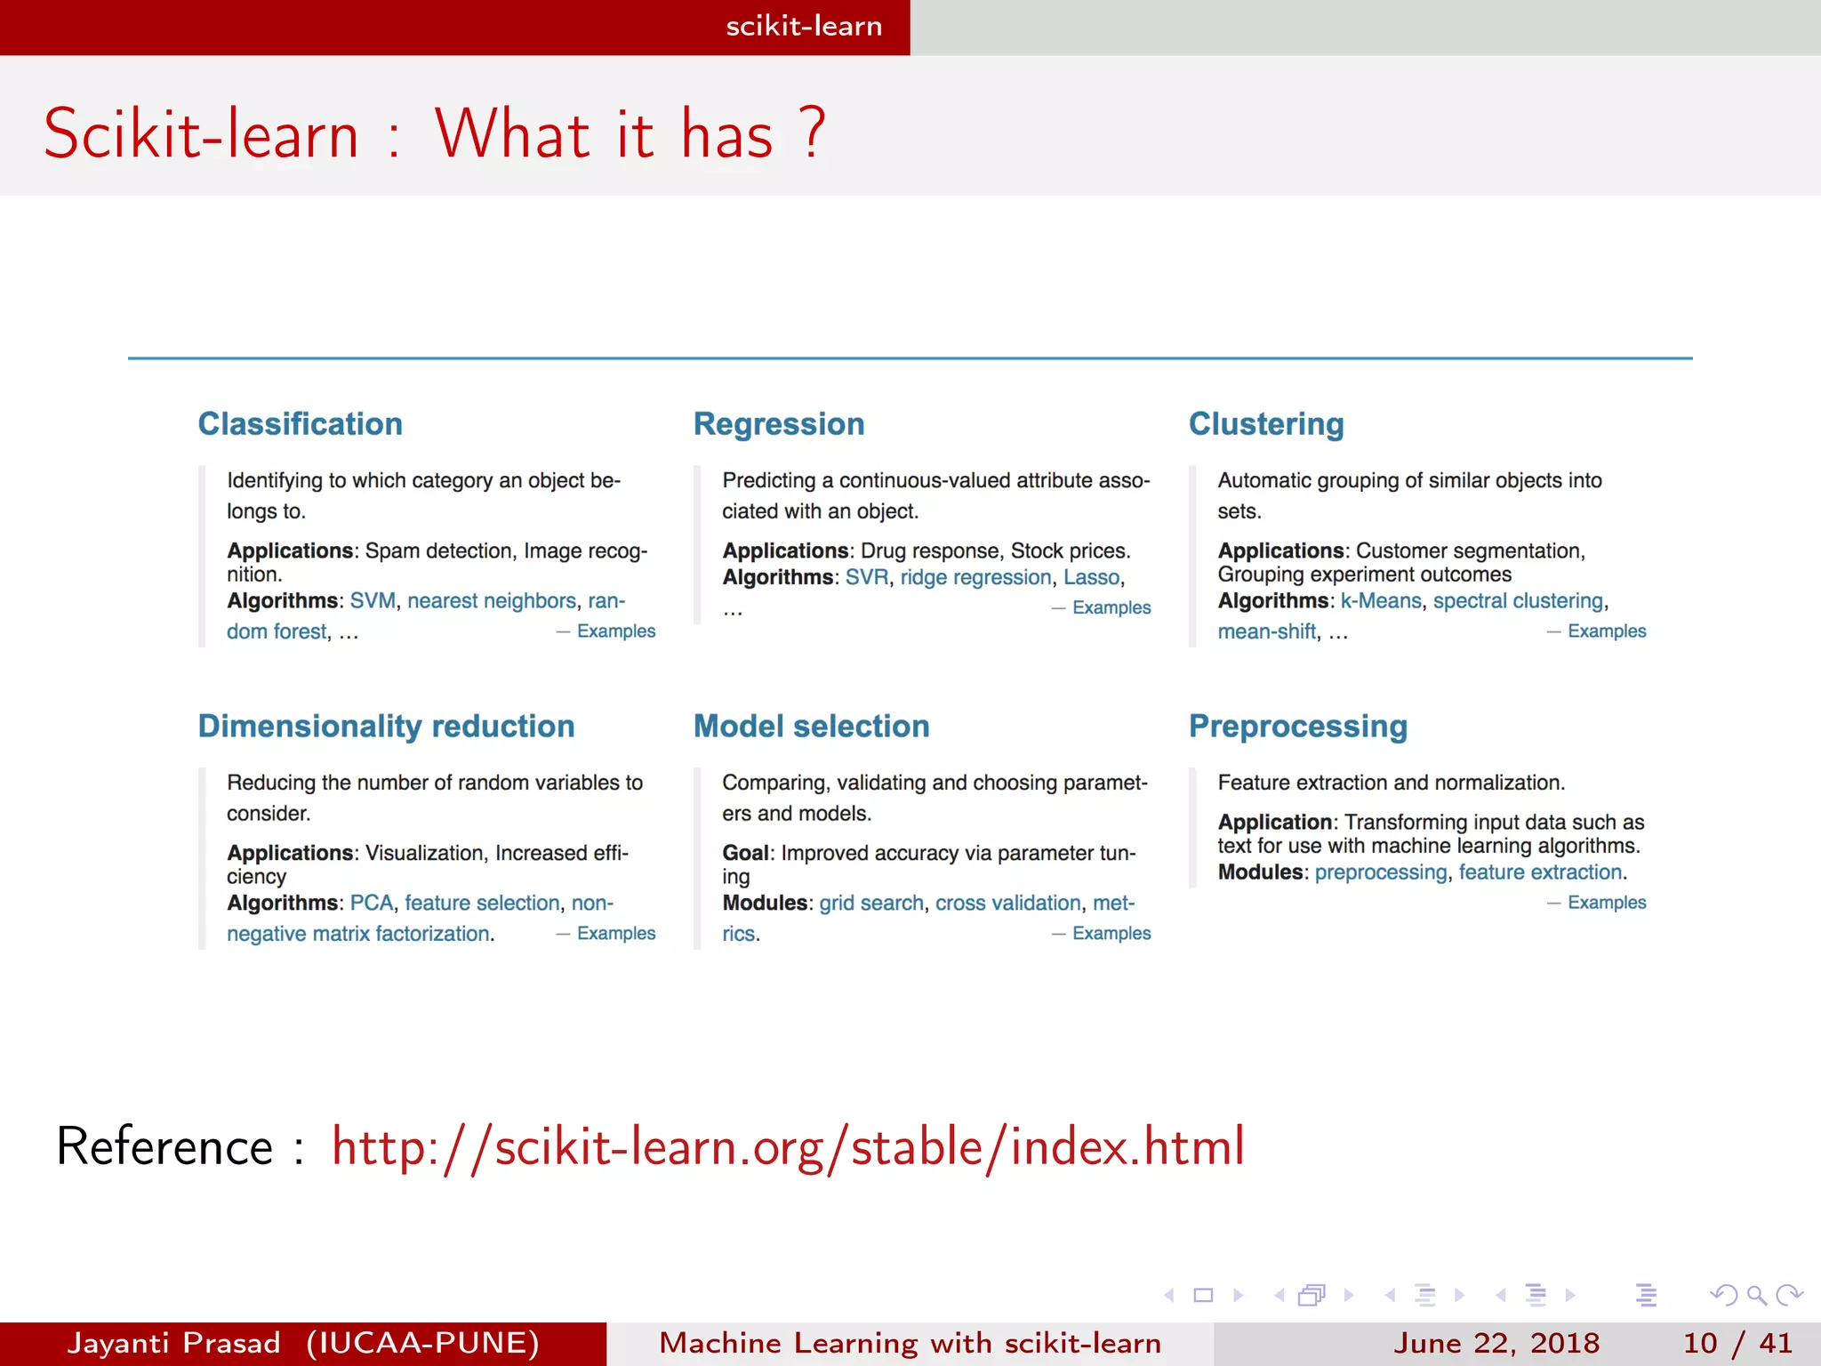Click the section lines navigation icon
Viewport: 1821px width, 1366px height.
1536,1296
